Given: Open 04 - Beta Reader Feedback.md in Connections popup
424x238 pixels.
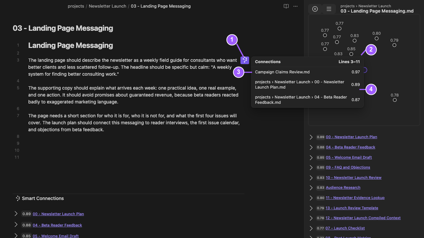Looking at the screenshot, I should click(x=301, y=100).
